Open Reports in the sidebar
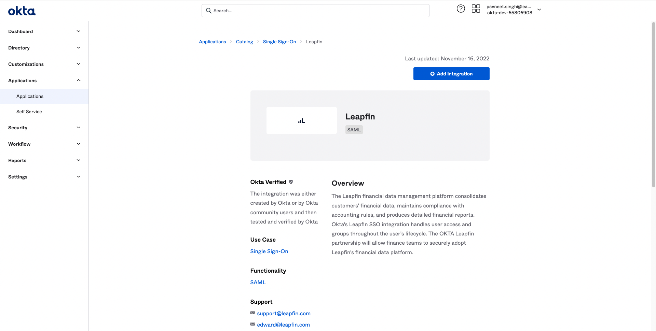The image size is (656, 331). 17,160
